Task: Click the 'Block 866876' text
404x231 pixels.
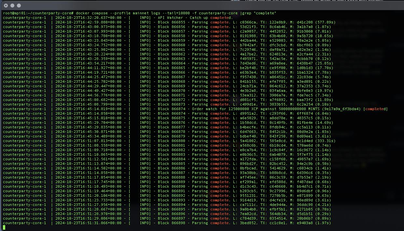Action: [x=172, y=123]
